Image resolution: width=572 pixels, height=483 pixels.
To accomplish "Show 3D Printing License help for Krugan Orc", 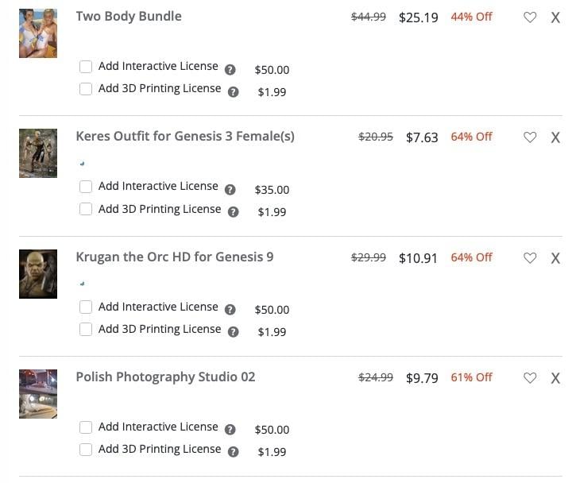I will (234, 332).
